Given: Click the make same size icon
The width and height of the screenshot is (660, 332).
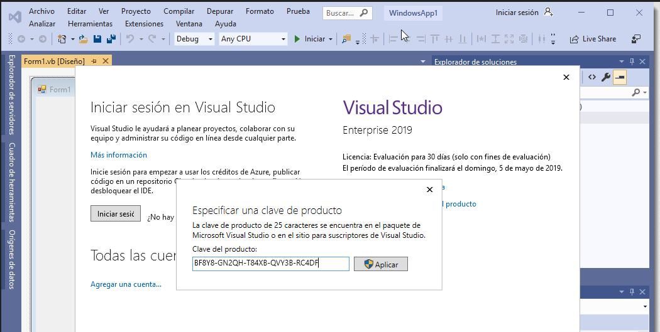Looking at the screenshot, I should click(x=509, y=39).
